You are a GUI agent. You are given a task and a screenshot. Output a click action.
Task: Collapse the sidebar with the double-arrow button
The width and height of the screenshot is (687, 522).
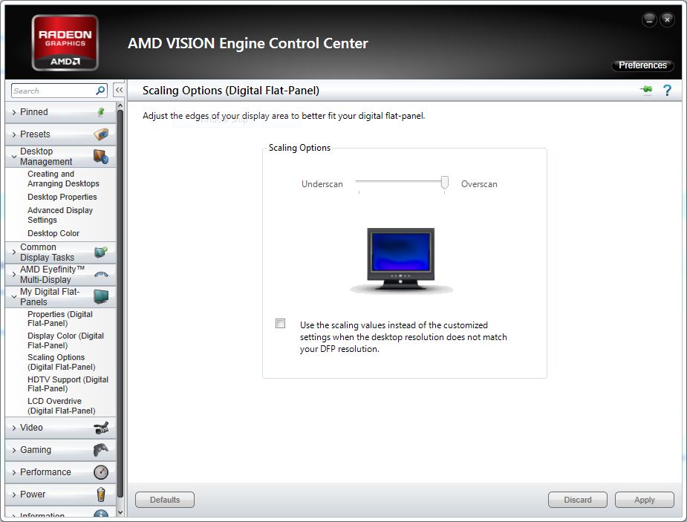(119, 90)
